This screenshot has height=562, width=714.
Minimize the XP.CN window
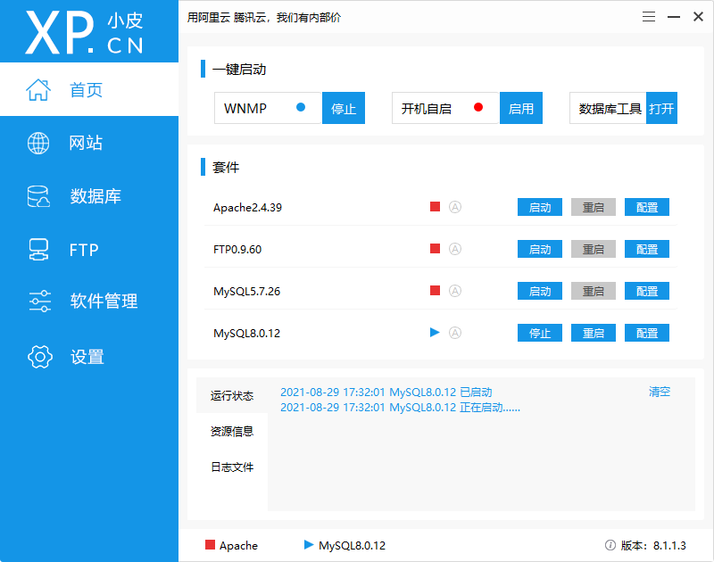674,17
